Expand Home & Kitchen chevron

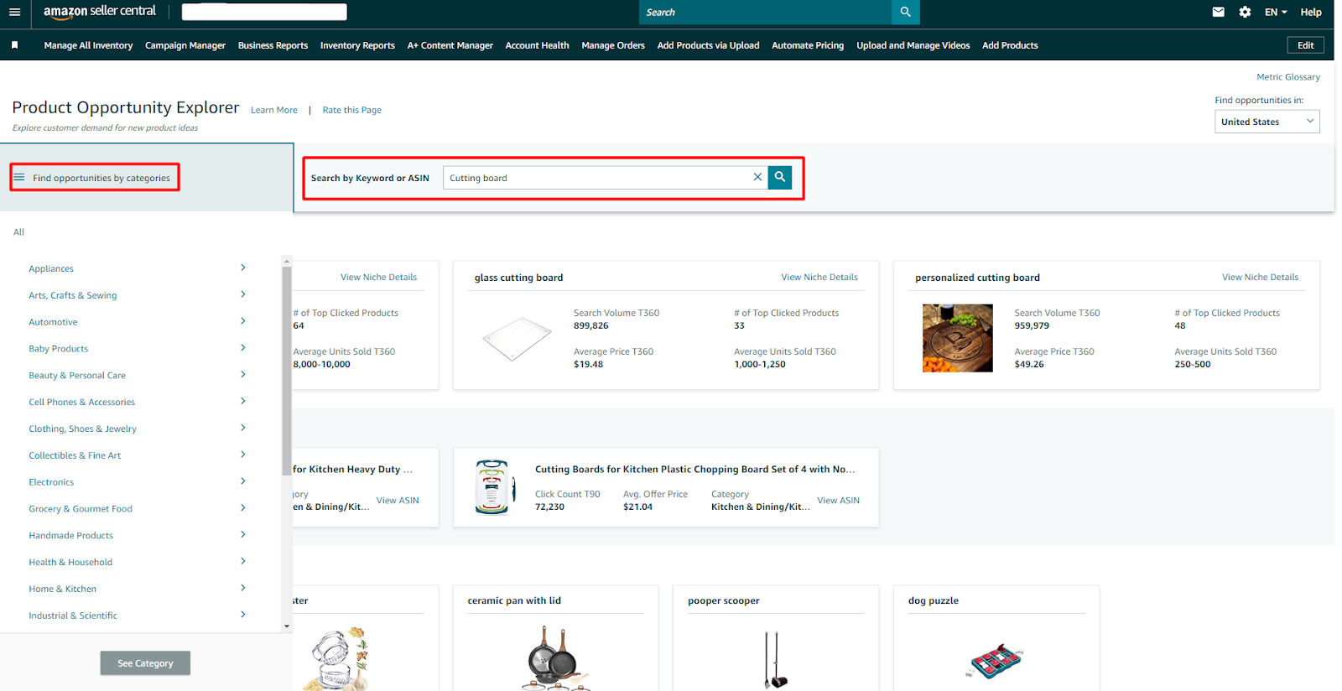(243, 588)
